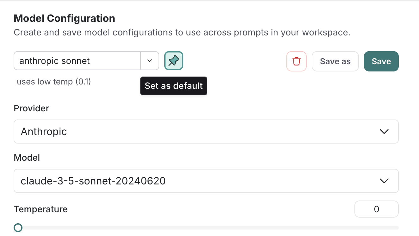Expand the claude-3-5-sonnet-20240620 model list

coord(206,181)
